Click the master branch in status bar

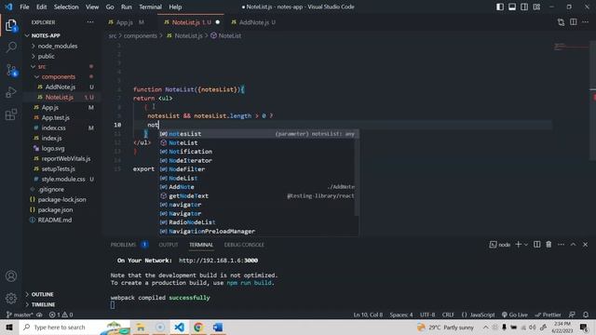click(x=20, y=315)
